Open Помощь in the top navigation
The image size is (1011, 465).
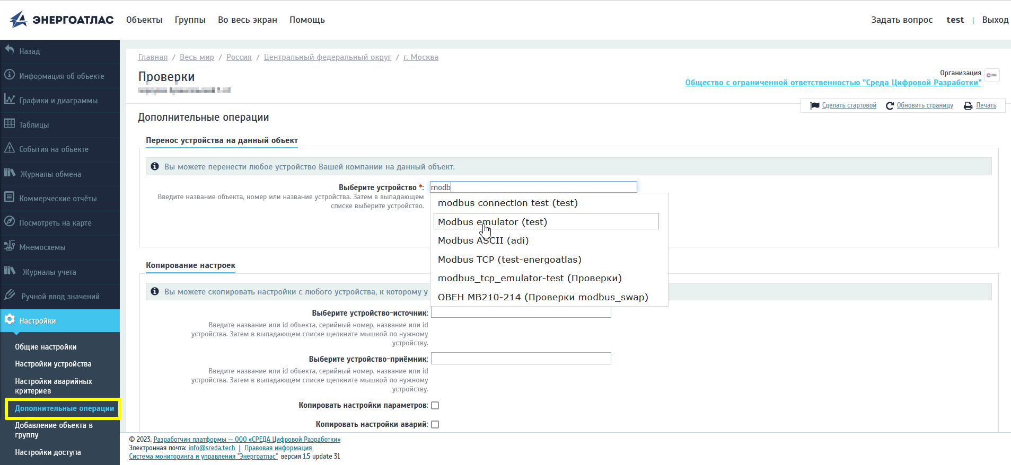[x=307, y=20]
